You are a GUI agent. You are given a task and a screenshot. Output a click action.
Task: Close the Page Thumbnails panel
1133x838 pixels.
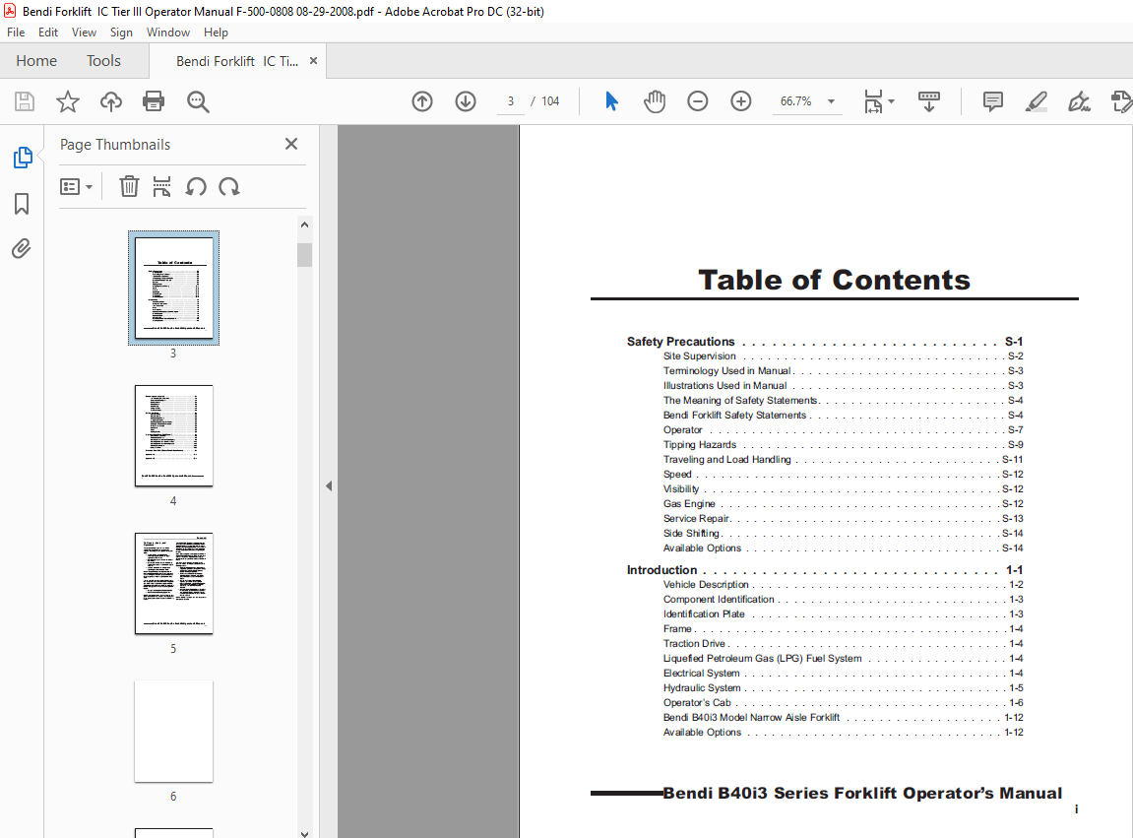[291, 144]
